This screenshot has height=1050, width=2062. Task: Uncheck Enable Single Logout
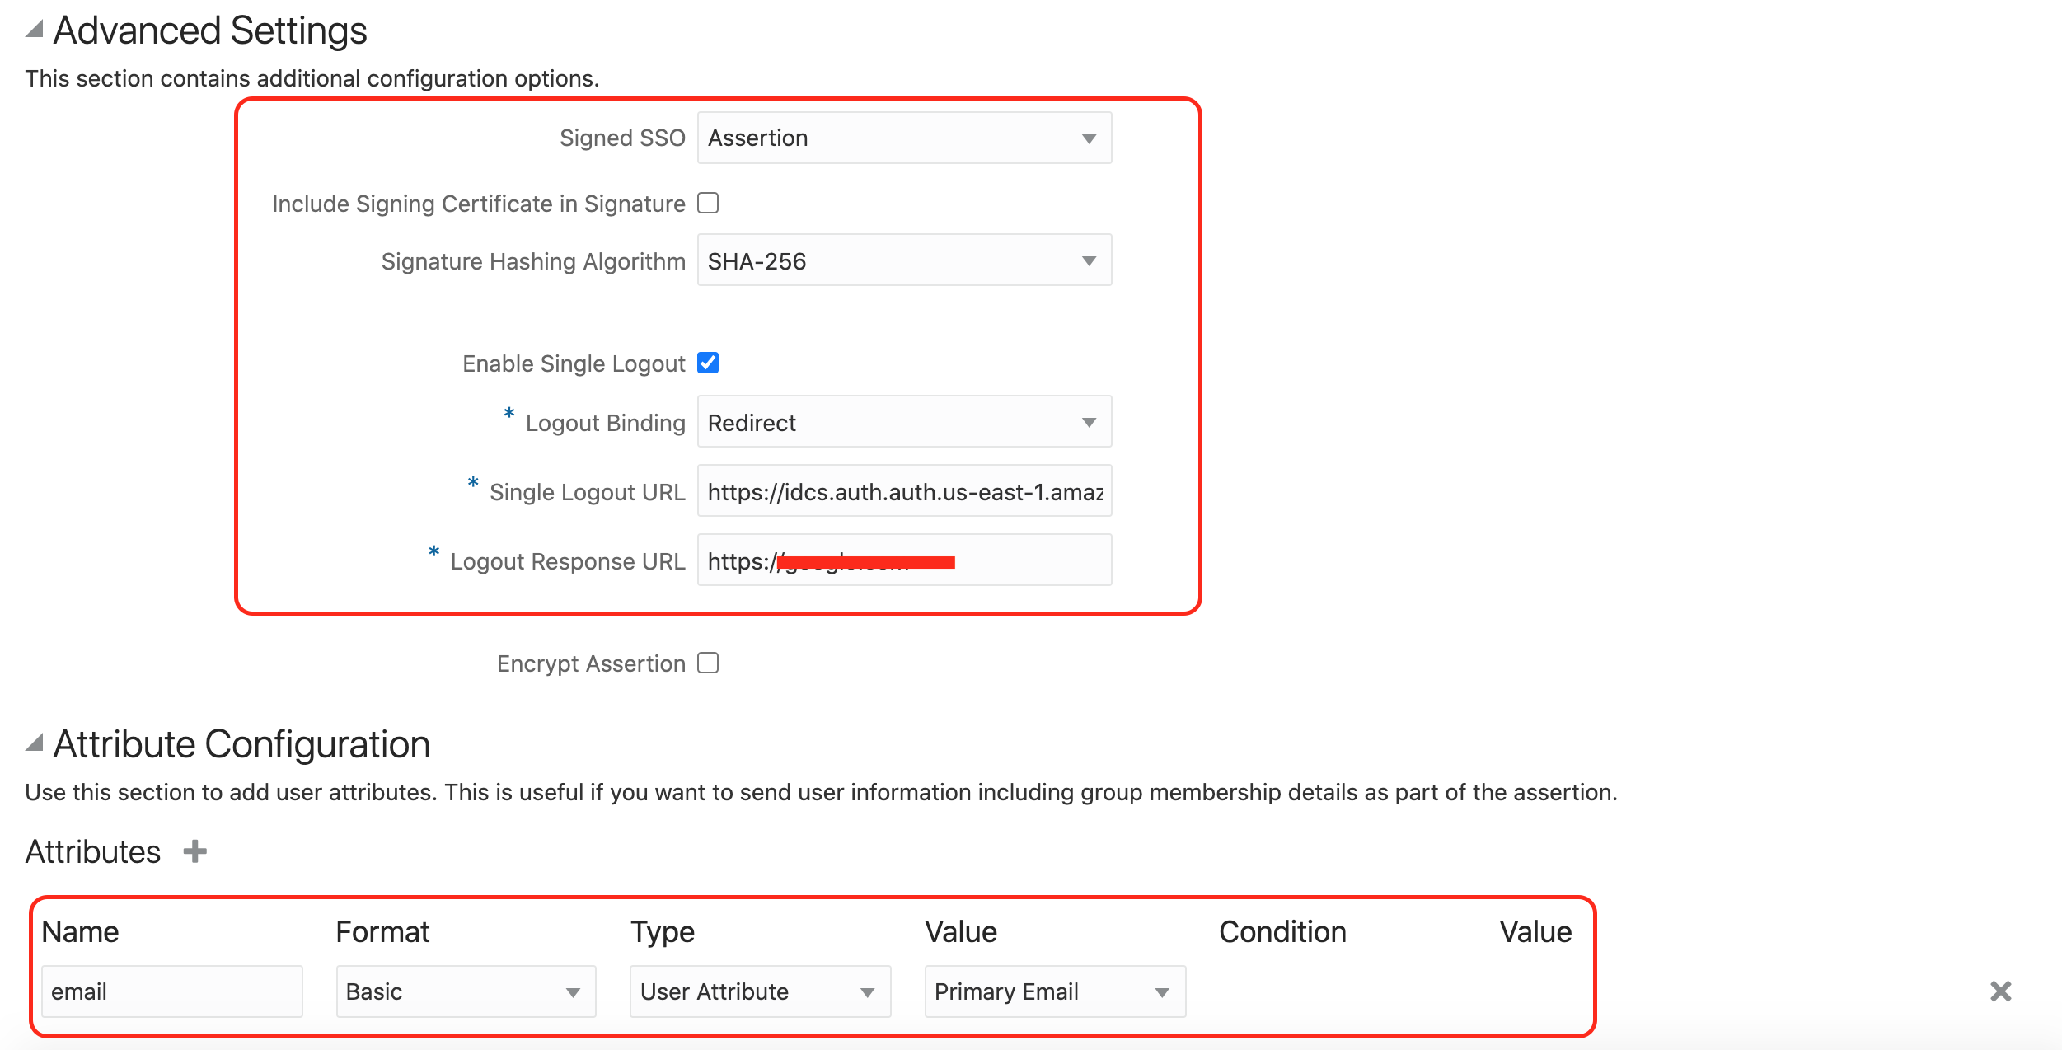click(708, 363)
